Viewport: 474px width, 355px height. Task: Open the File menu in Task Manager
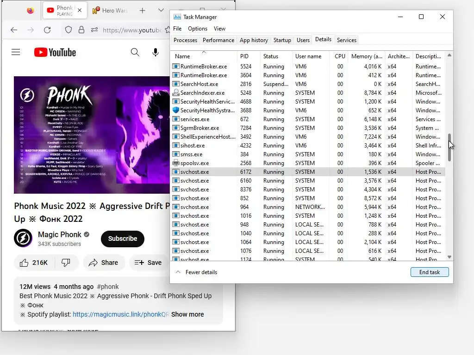(x=177, y=28)
